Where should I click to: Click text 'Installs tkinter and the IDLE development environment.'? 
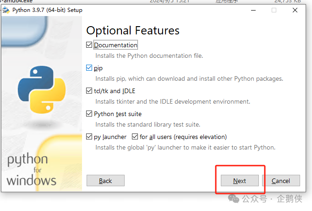pyautogui.click(x=173, y=102)
